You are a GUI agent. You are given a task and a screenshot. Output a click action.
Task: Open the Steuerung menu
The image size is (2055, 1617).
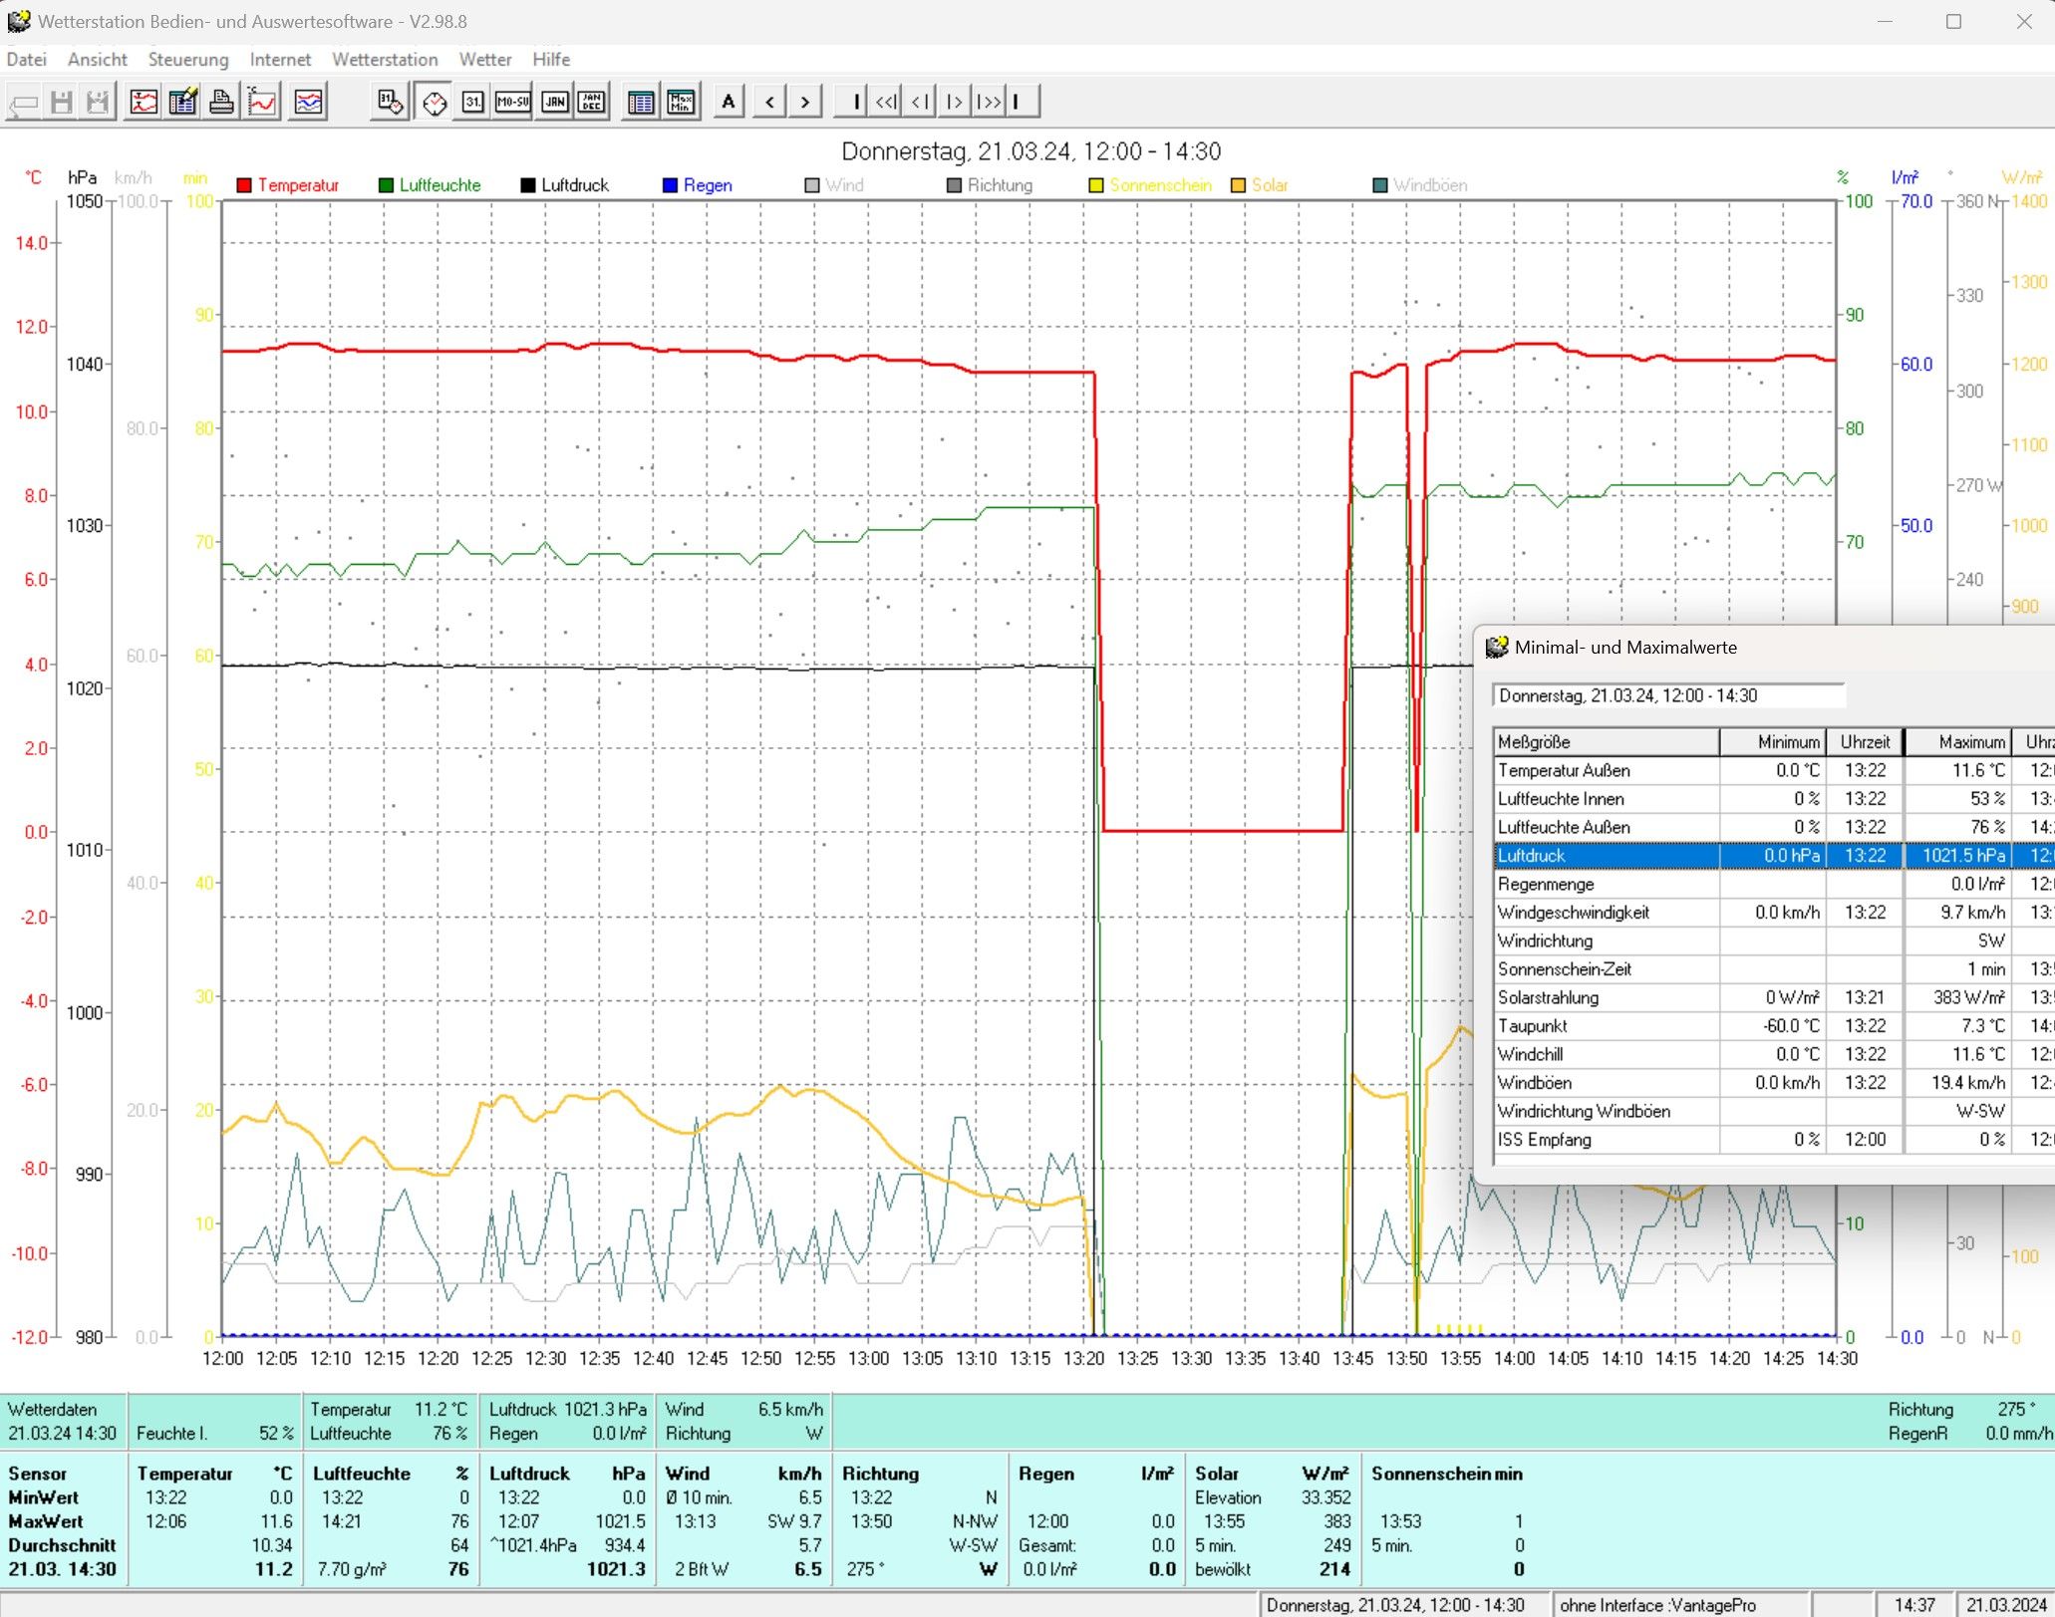click(188, 60)
